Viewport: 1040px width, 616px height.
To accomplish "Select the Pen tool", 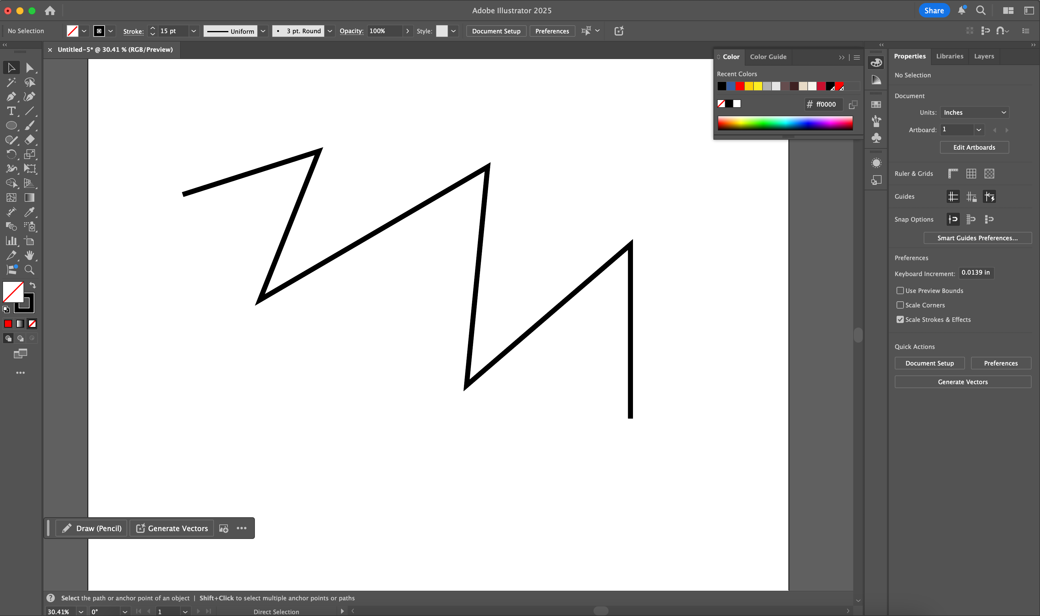I will click(x=12, y=97).
